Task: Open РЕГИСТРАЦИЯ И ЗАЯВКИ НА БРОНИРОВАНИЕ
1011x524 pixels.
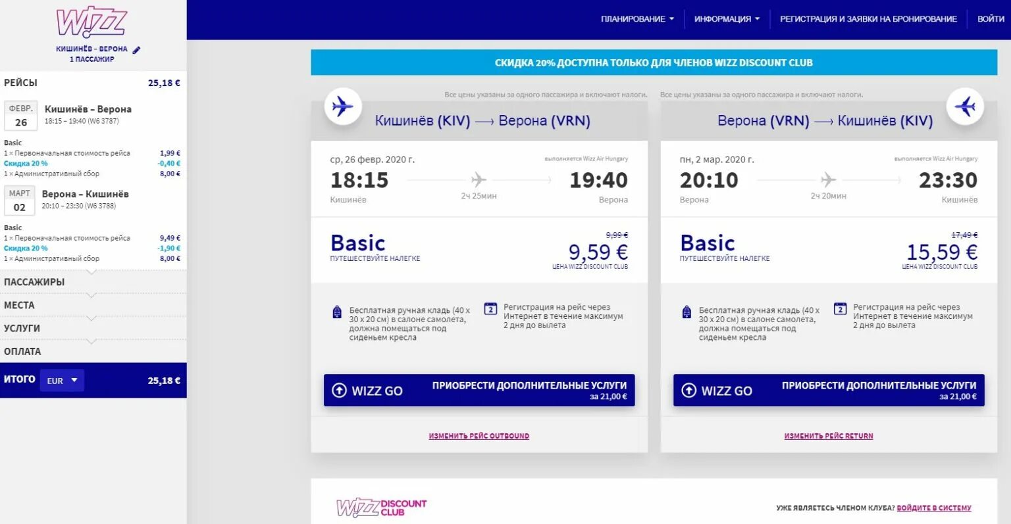Action: click(868, 19)
